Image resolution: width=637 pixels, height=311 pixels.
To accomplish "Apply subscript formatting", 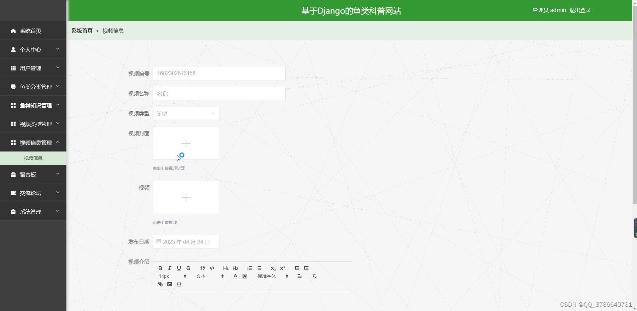I will coord(273,268).
